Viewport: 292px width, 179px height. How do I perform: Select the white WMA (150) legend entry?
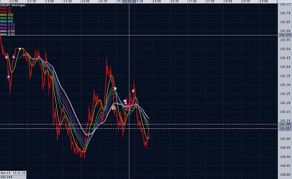click(x=7, y=31)
